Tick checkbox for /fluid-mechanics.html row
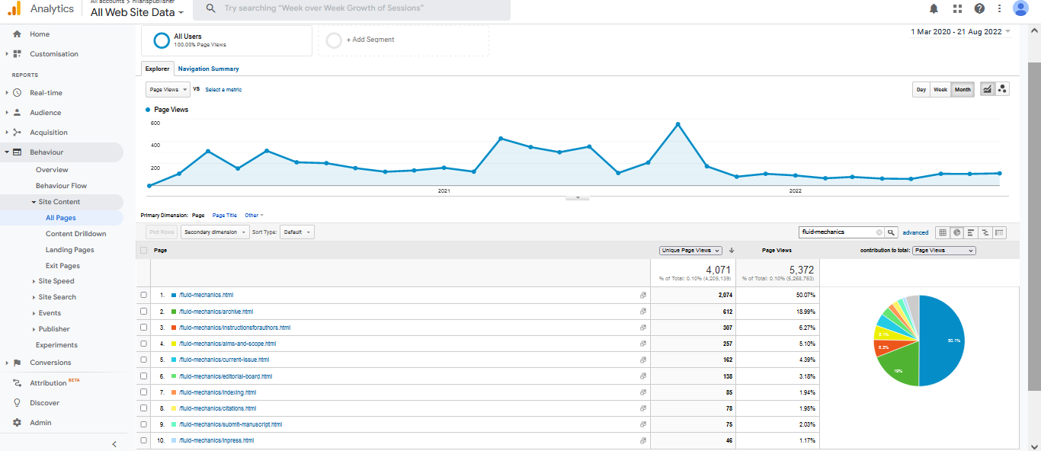 point(143,295)
